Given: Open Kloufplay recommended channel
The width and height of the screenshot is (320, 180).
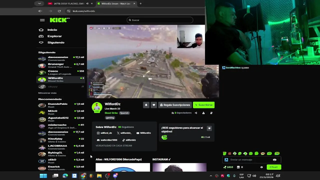Looking at the screenshot, I should (61, 140).
